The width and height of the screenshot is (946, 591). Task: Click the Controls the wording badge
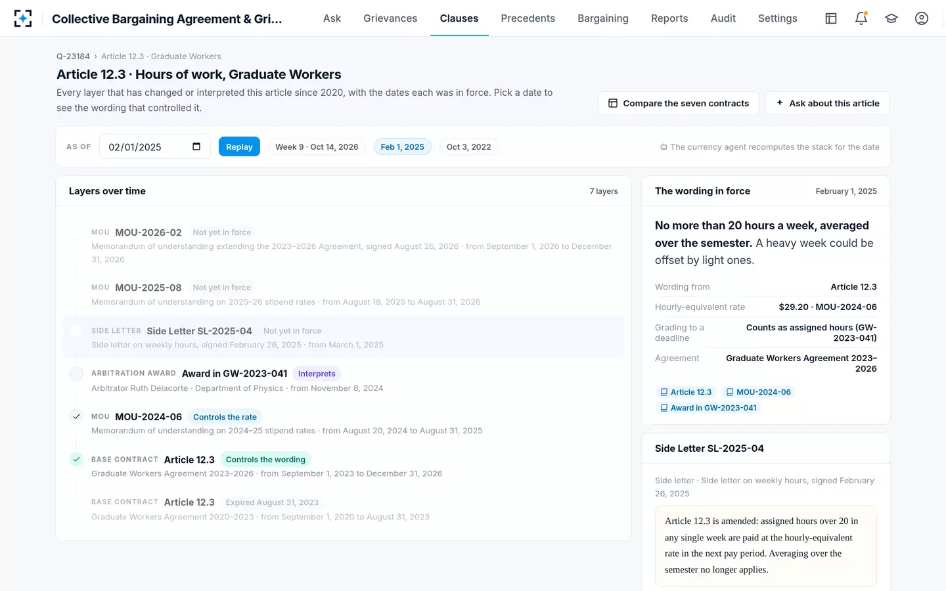pyautogui.click(x=265, y=460)
